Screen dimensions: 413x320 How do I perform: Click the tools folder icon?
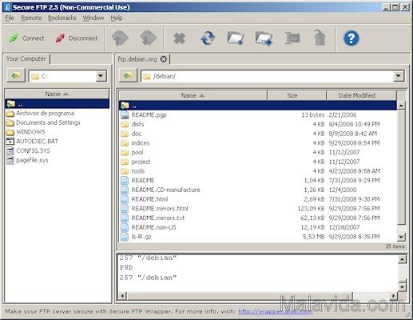point(125,171)
